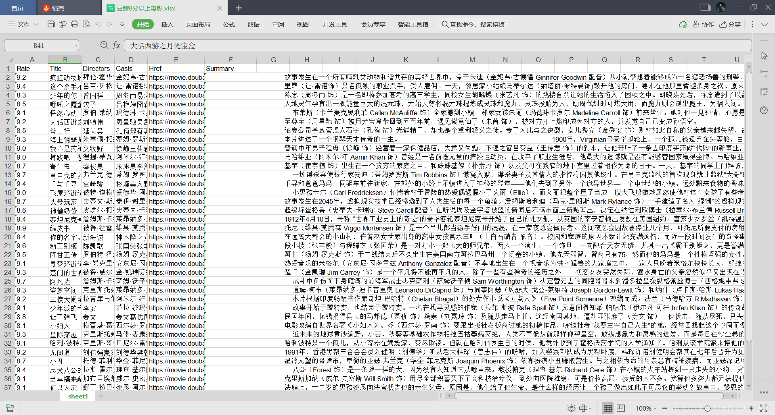
Task: Toggle reading mode crosshair icon
Action: coord(584,408)
